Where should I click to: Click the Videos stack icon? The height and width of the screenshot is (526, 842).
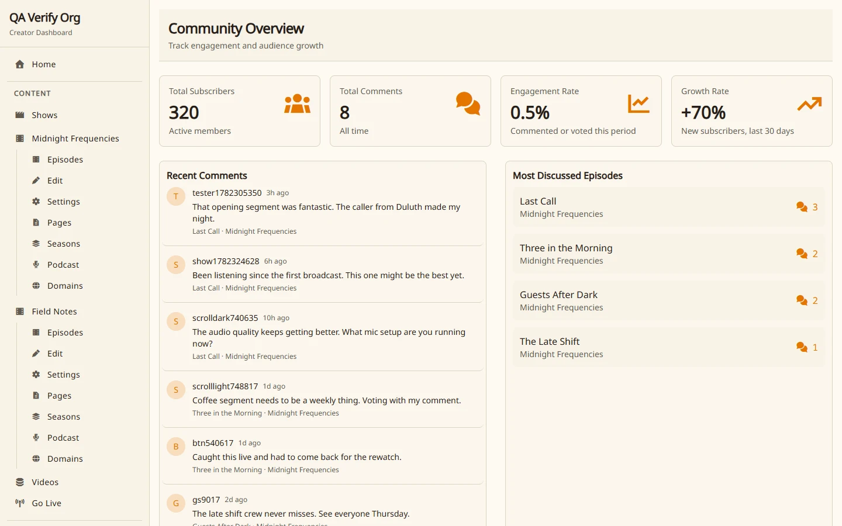click(x=20, y=482)
